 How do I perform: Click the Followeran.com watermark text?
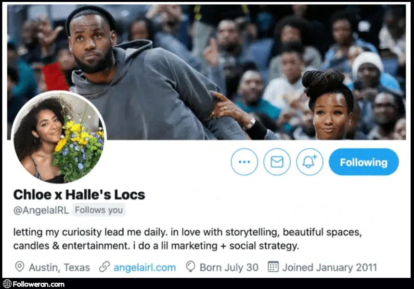point(39,284)
